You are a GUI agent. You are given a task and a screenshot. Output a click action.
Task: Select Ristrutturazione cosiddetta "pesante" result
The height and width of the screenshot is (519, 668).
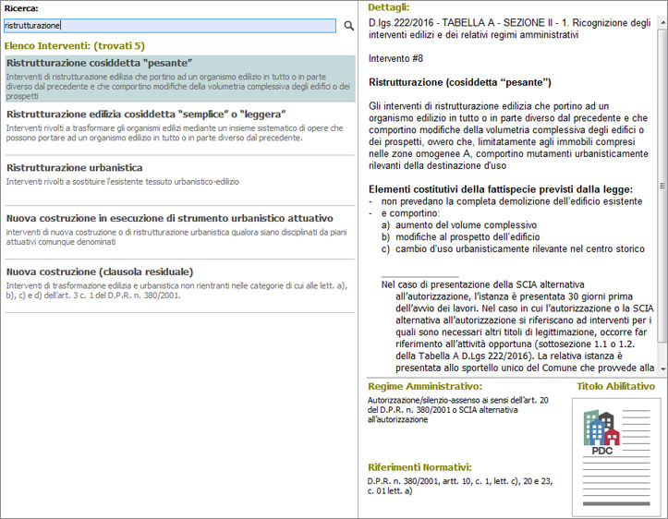(180, 78)
